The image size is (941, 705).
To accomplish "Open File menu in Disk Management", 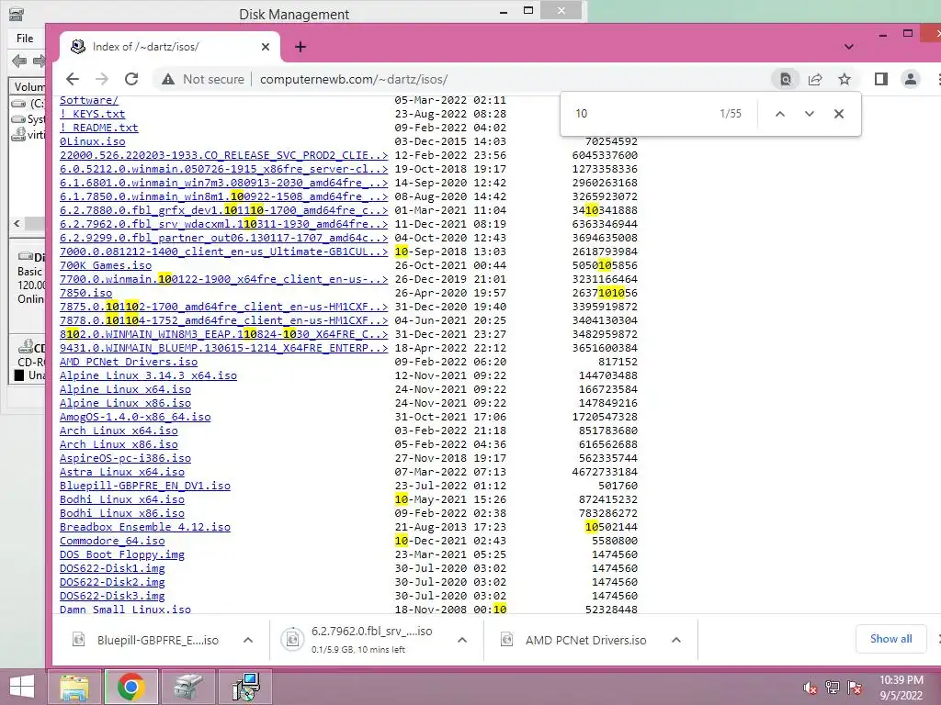I will (x=25, y=39).
